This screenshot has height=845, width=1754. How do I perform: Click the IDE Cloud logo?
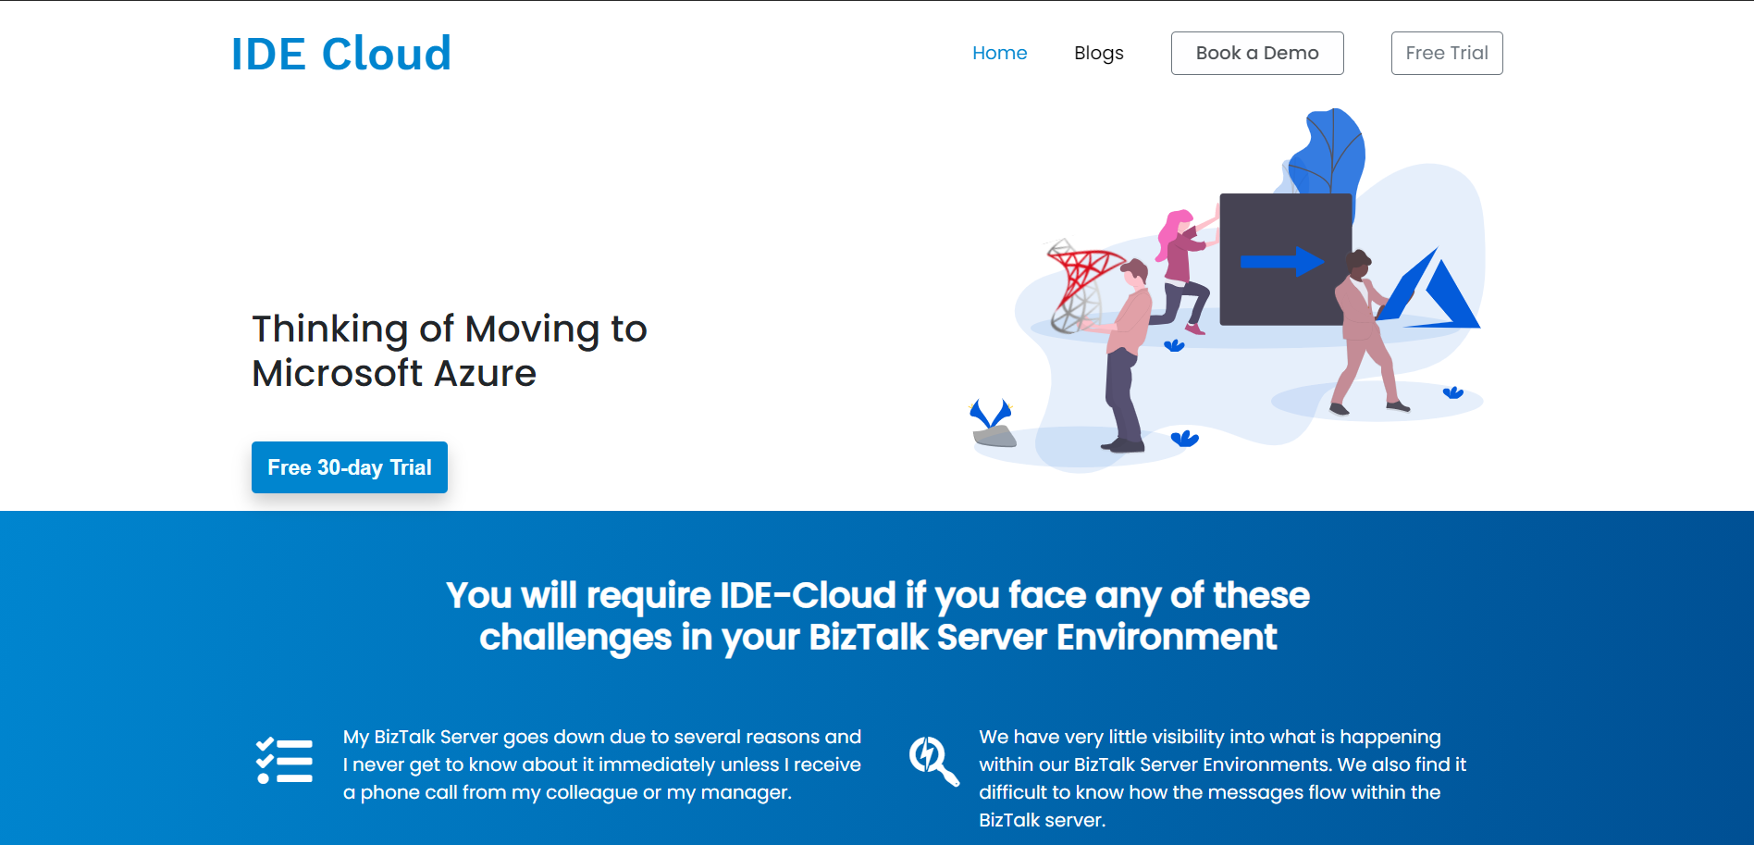(340, 54)
